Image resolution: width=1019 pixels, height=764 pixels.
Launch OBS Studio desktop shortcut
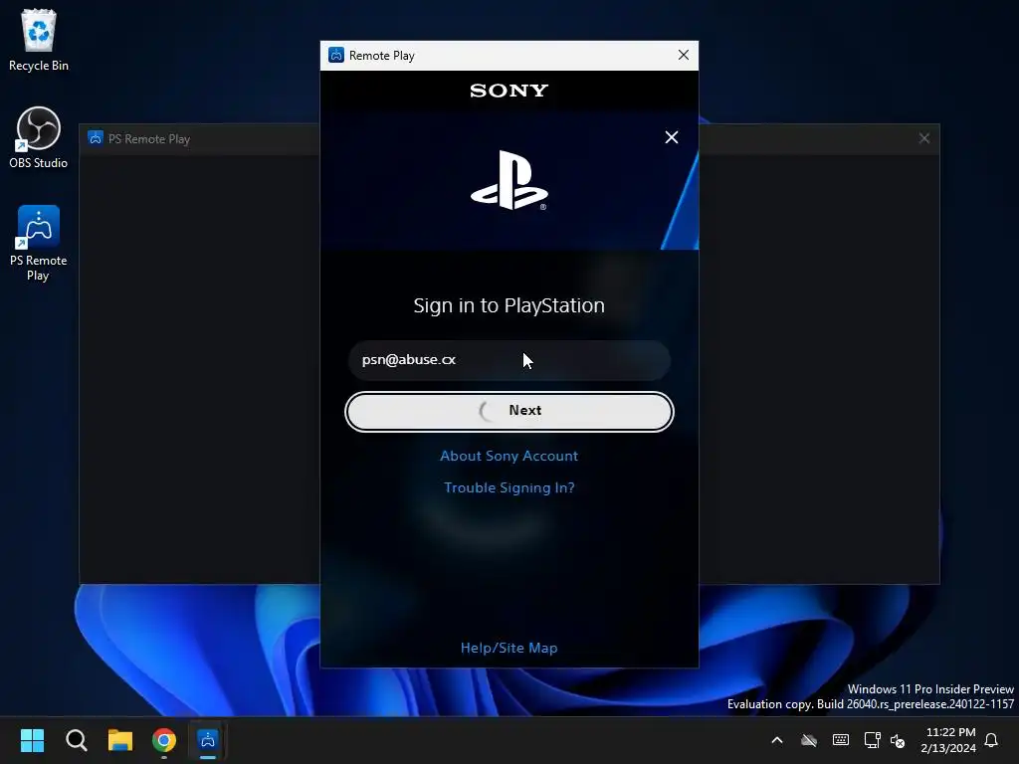click(39, 137)
